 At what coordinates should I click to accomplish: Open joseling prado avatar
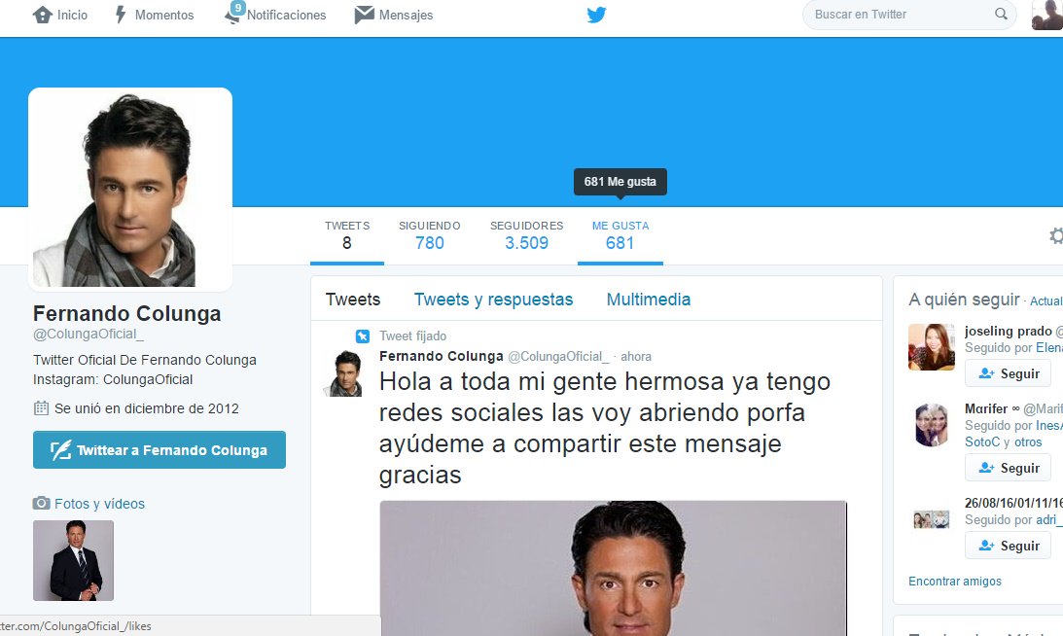pos(932,346)
